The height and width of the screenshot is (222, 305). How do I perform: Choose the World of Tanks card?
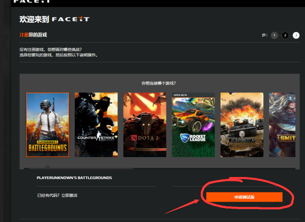point(242,125)
